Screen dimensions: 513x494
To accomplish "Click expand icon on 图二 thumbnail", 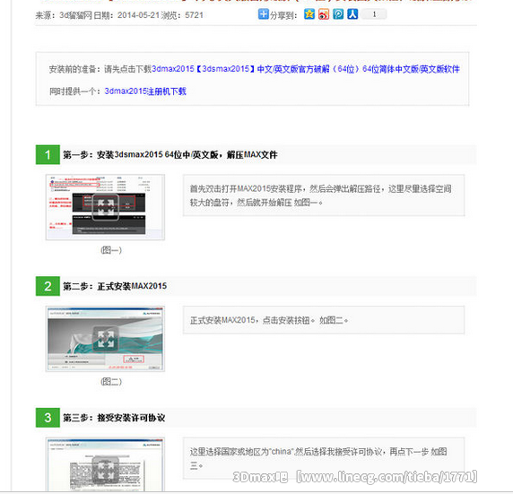I will click(105, 339).
